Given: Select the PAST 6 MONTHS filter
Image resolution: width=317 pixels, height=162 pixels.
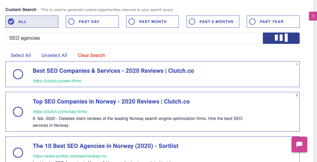Looking at the screenshot, I should pyautogui.click(x=213, y=21).
